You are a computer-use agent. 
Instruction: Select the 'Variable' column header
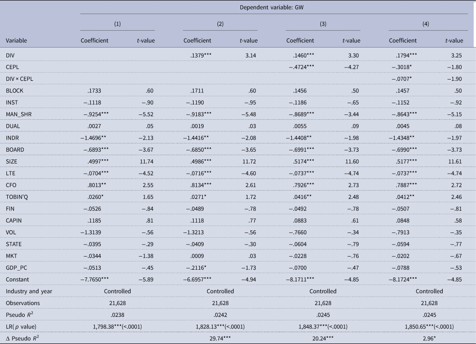click(16, 41)
